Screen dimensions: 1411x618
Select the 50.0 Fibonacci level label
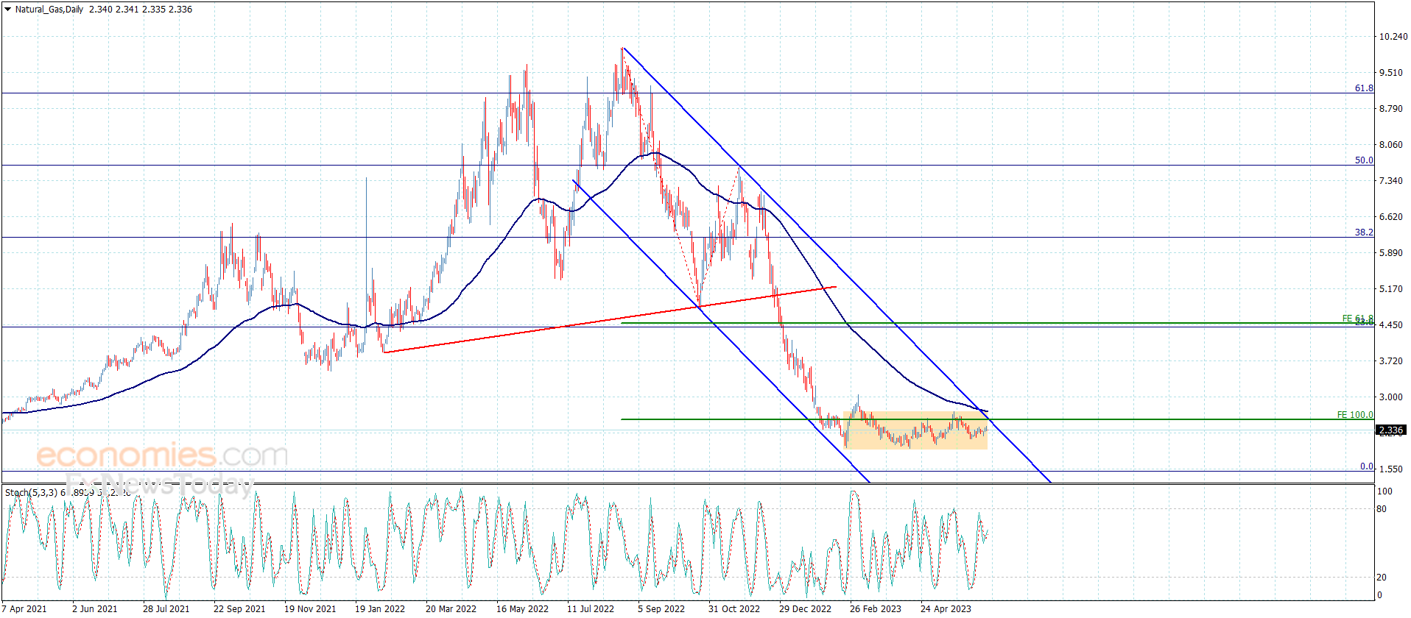coord(1364,160)
